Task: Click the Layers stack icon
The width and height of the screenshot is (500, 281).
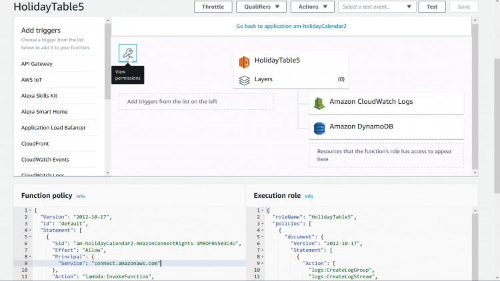Action: [245, 79]
